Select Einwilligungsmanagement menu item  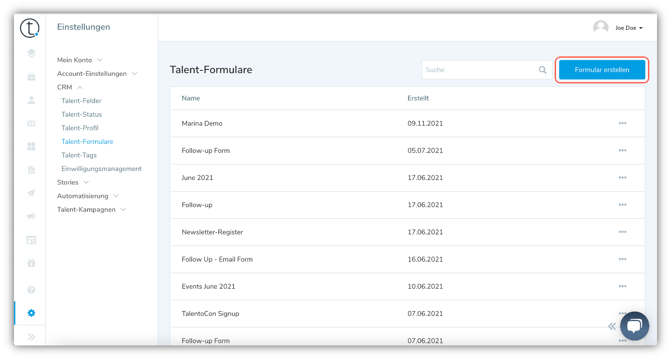101,169
